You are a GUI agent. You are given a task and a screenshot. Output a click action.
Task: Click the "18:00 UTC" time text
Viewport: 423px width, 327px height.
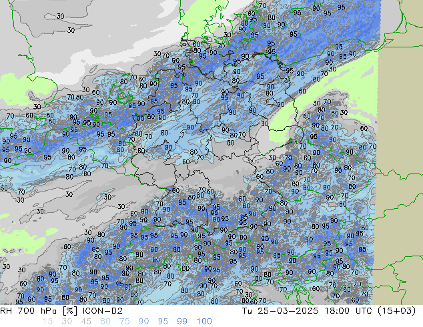350,311
